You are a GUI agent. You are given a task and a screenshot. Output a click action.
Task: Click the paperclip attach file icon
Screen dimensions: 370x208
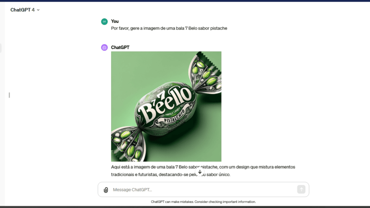106,190
